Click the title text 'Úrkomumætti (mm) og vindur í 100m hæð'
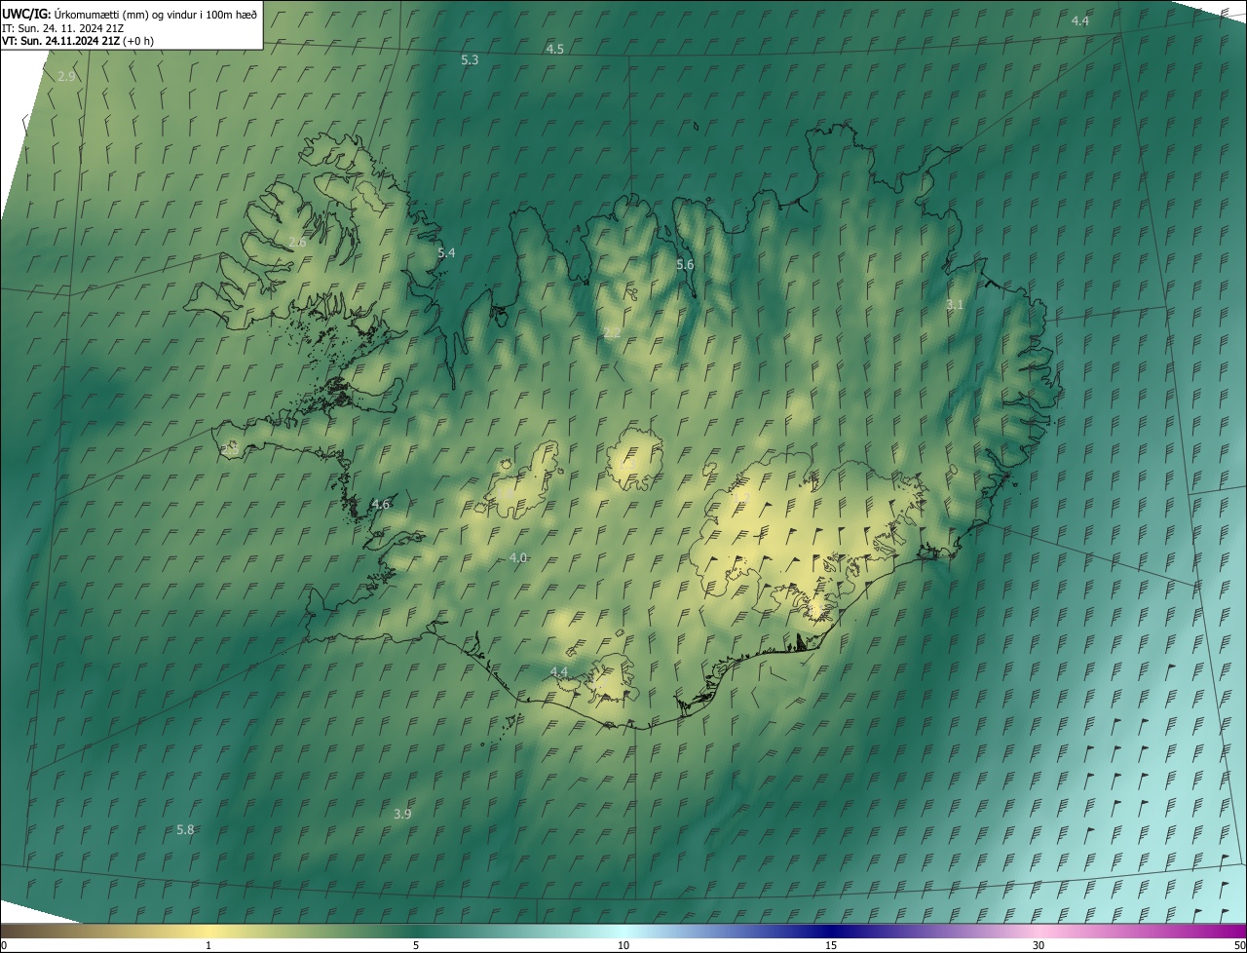The width and height of the screenshot is (1247, 953). 156,14
